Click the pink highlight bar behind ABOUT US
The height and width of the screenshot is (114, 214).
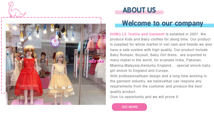tap(139, 13)
